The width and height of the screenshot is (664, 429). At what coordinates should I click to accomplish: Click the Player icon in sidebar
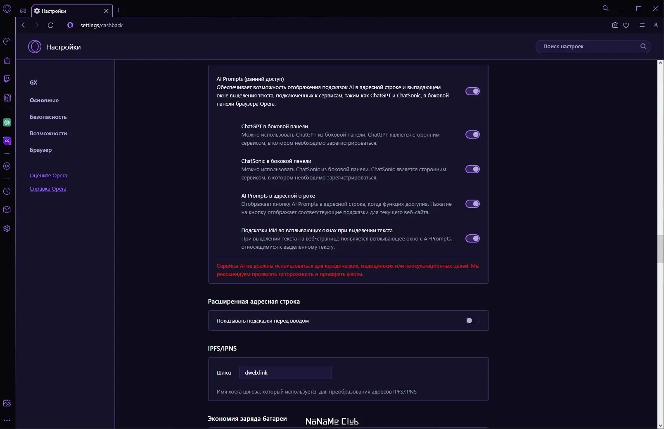tap(7, 166)
